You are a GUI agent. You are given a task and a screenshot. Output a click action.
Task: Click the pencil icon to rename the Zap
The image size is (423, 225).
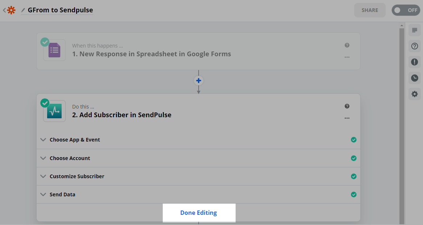pos(23,10)
